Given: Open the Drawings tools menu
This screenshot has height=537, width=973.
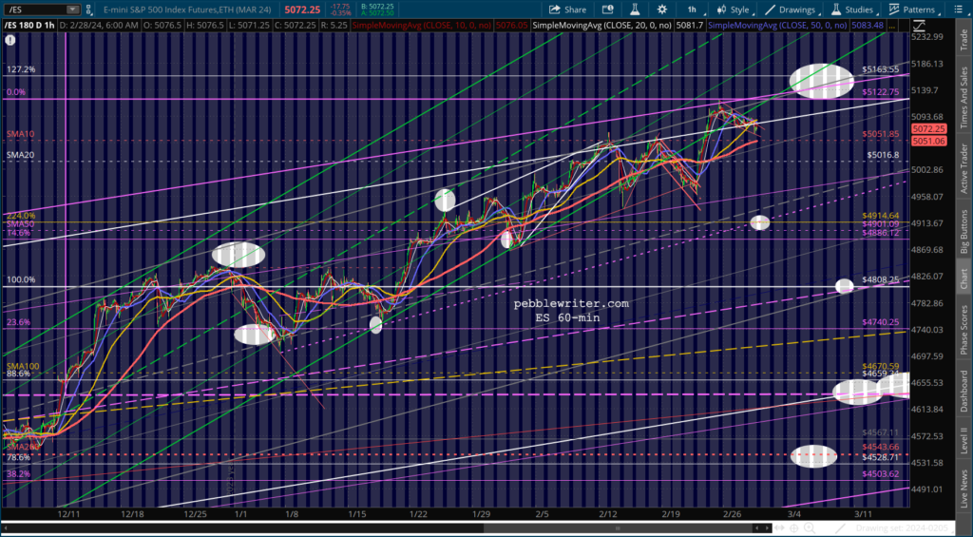Looking at the screenshot, I should 792,10.
